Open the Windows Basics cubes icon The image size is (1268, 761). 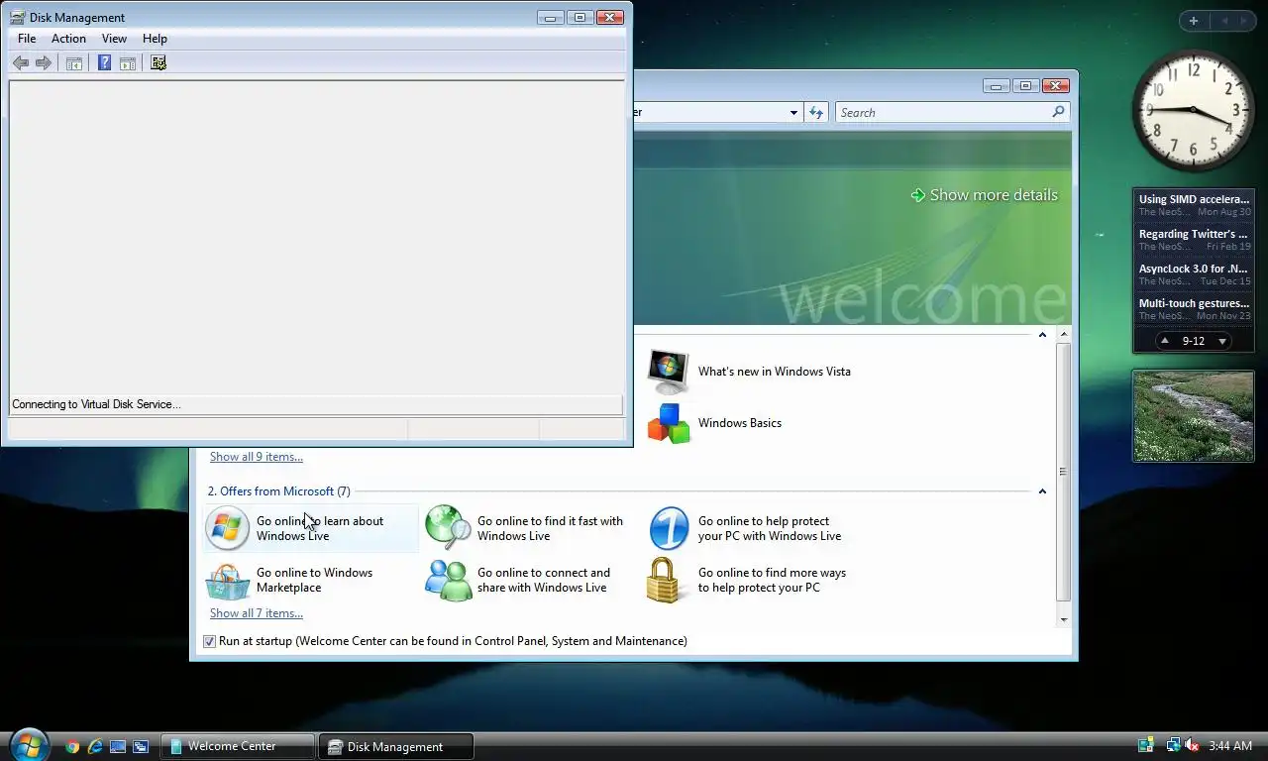tap(669, 423)
